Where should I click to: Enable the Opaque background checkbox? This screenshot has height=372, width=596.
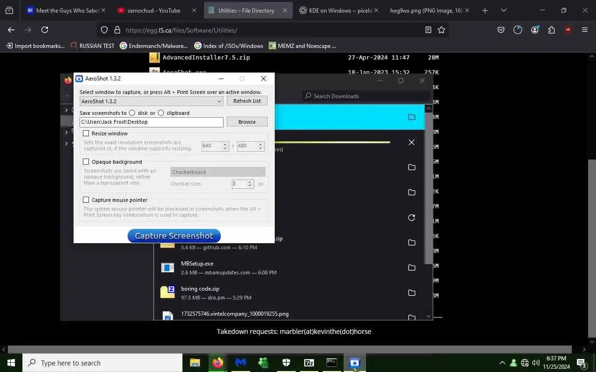click(86, 162)
